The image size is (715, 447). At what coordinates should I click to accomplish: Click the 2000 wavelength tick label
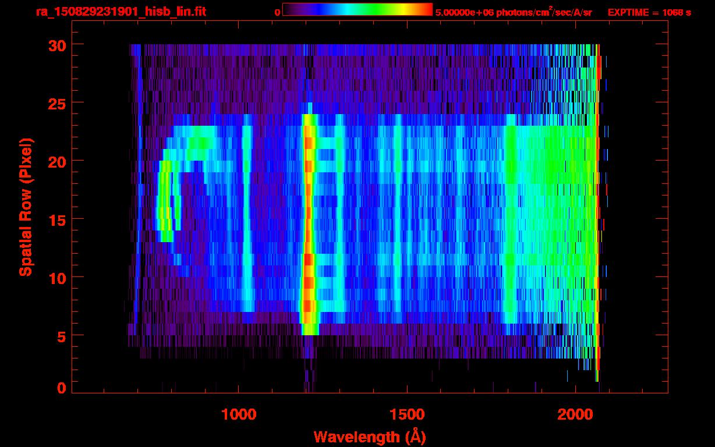click(x=575, y=414)
